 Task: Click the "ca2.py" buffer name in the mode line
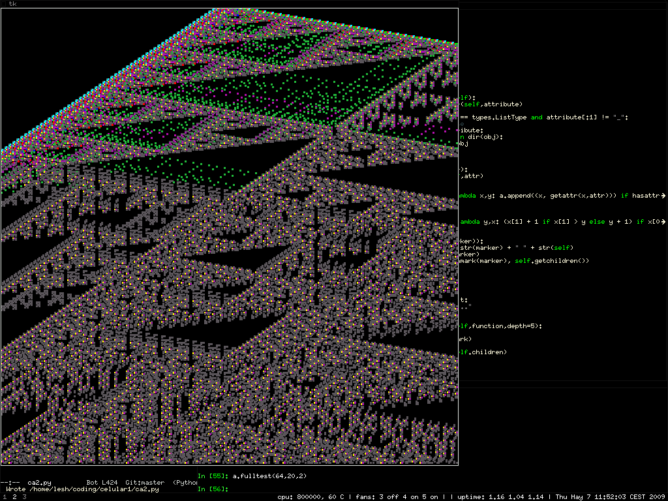40,483
